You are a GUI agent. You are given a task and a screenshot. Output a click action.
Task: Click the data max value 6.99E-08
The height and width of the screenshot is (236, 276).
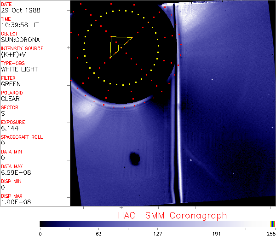(x=13, y=172)
